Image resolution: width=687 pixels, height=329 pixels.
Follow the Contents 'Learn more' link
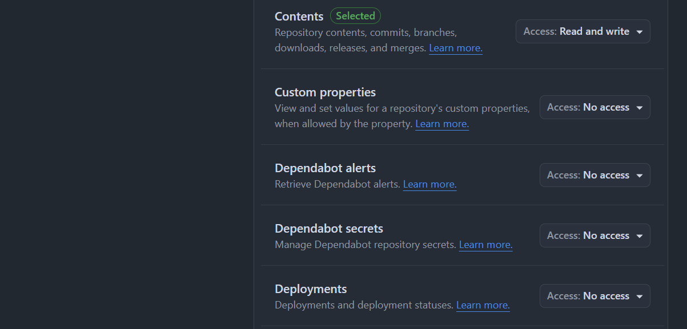coord(456,48)
